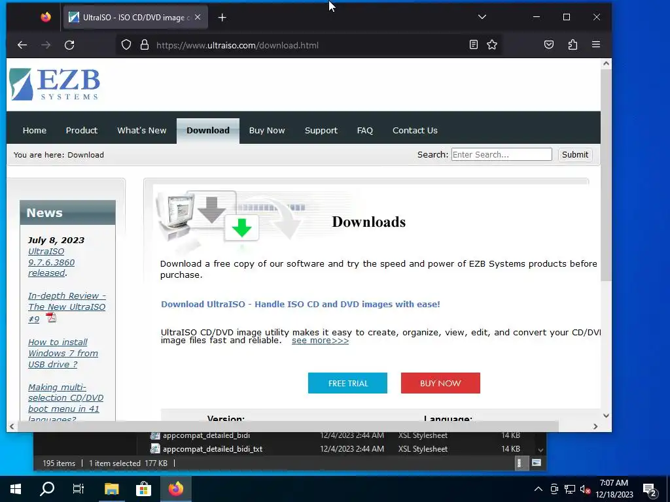This screenshot has height=502, width=670.
Task: Click the Firefox taskbar icon
Action: tap(175, 489)
